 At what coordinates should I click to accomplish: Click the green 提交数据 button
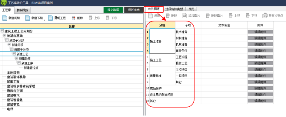pyautogui.click(x=113, y=10)
